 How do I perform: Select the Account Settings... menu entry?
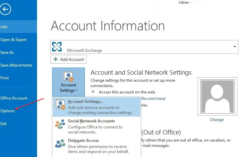coord(97,107)
